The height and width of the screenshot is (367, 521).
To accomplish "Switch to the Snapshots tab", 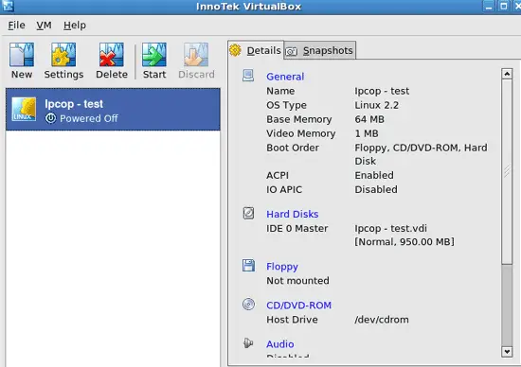I will pyautogui.click(x=320, y=50).
